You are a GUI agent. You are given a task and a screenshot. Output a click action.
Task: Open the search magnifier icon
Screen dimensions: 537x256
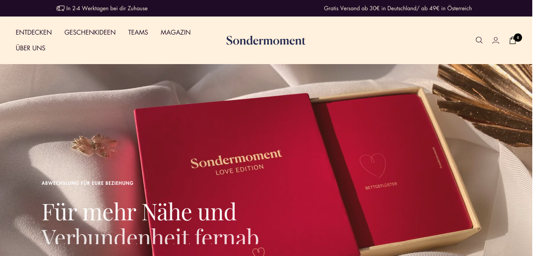click(x=479, y=40)
